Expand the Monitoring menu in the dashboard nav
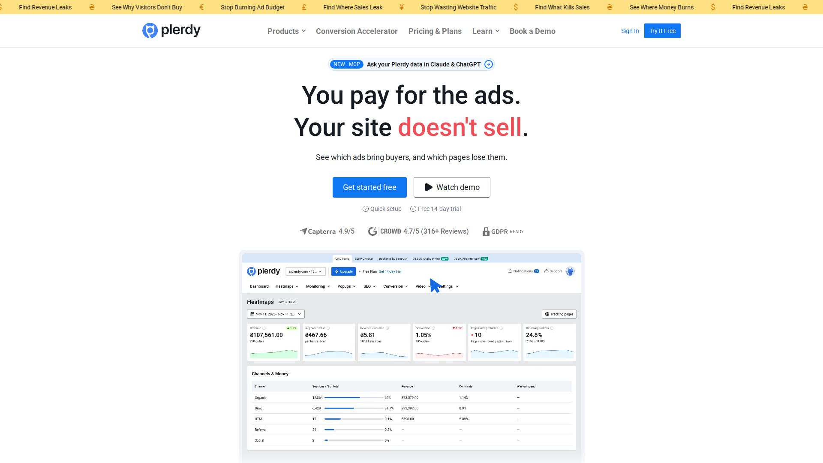This screenshot has height=463, width=823. tap(318, 286)
